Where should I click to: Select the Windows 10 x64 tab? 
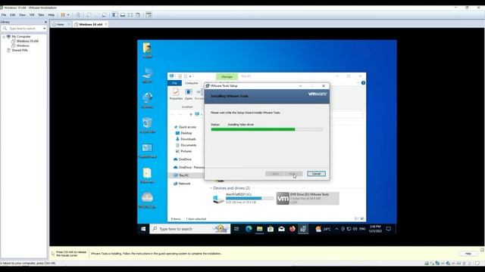coord(90,24)
